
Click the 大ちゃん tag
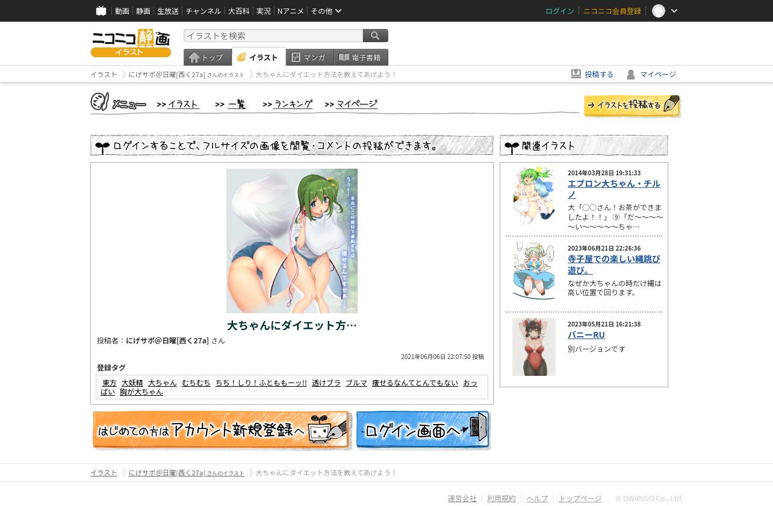163,383
